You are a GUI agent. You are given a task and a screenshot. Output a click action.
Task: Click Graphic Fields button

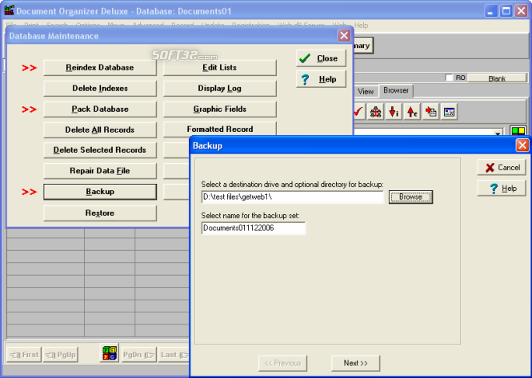click(219, 109)
